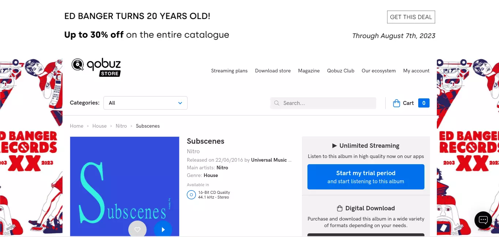Open House genre link
This screenshot has width=499, height=237.
click(x=211, y=175)
